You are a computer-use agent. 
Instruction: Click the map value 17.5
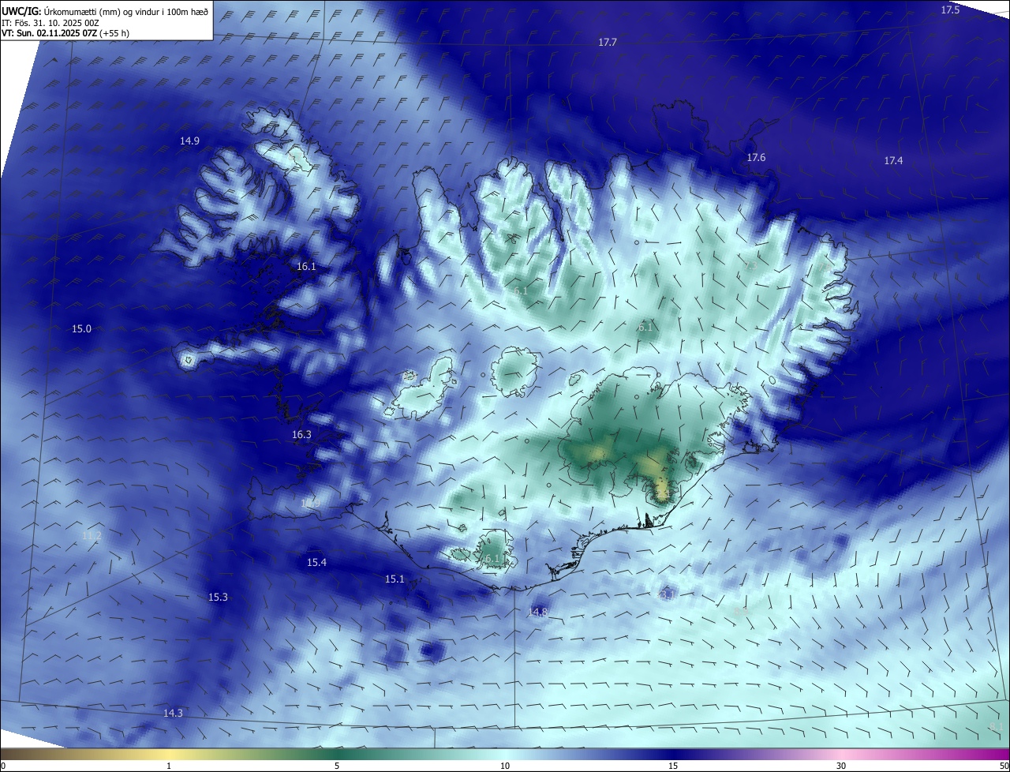(950, 9)
